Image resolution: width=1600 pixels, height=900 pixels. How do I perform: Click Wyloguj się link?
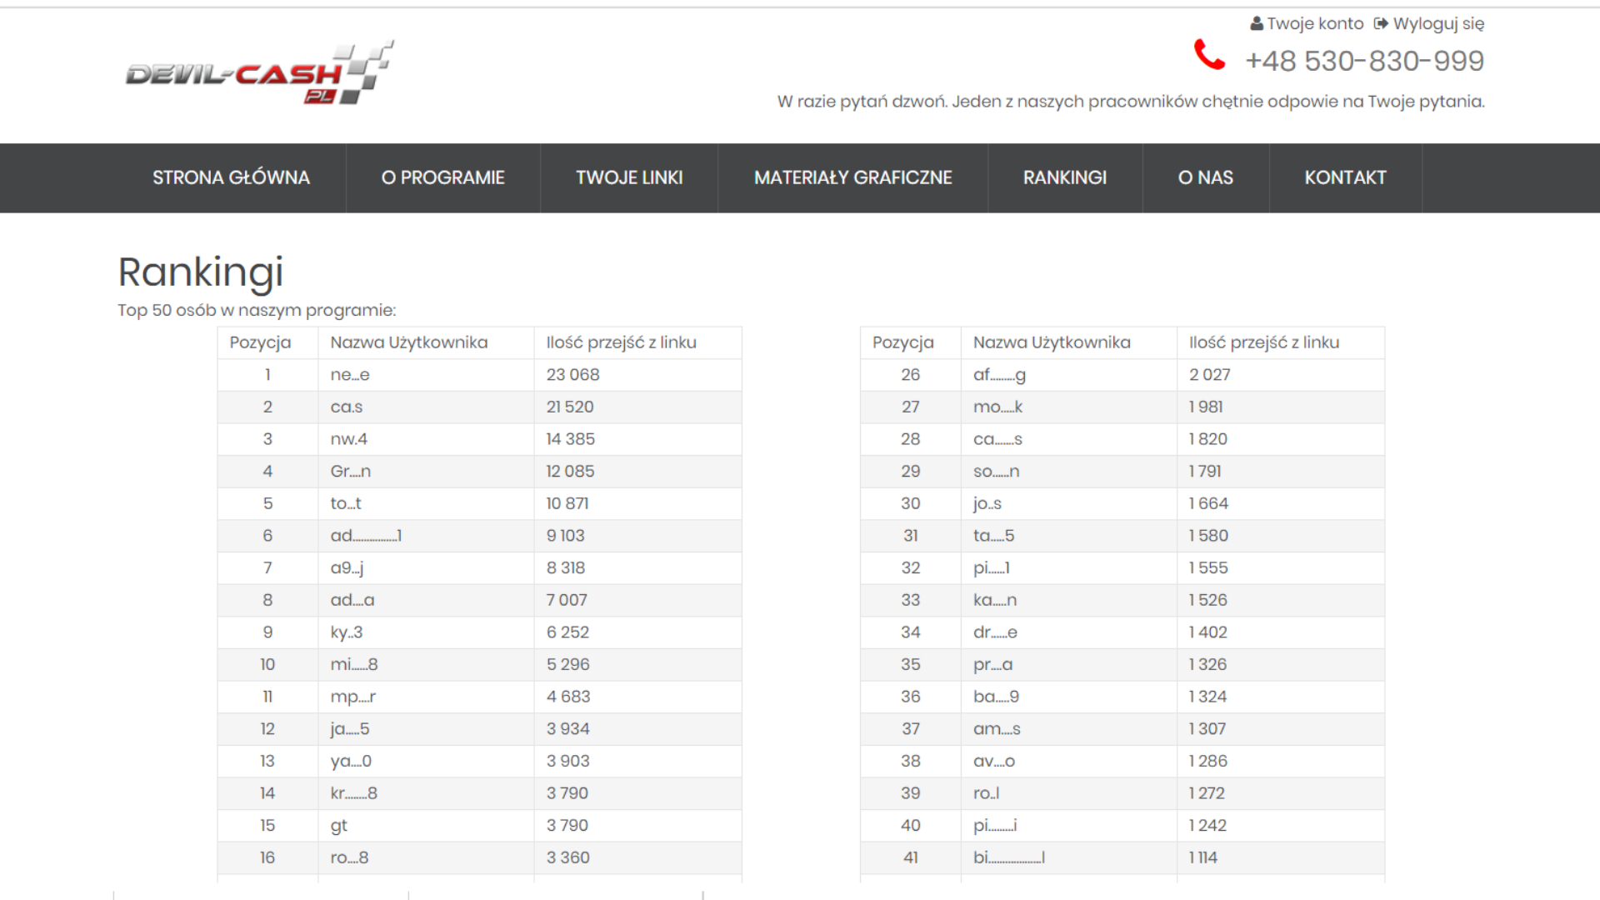[x=1438, y=23]
